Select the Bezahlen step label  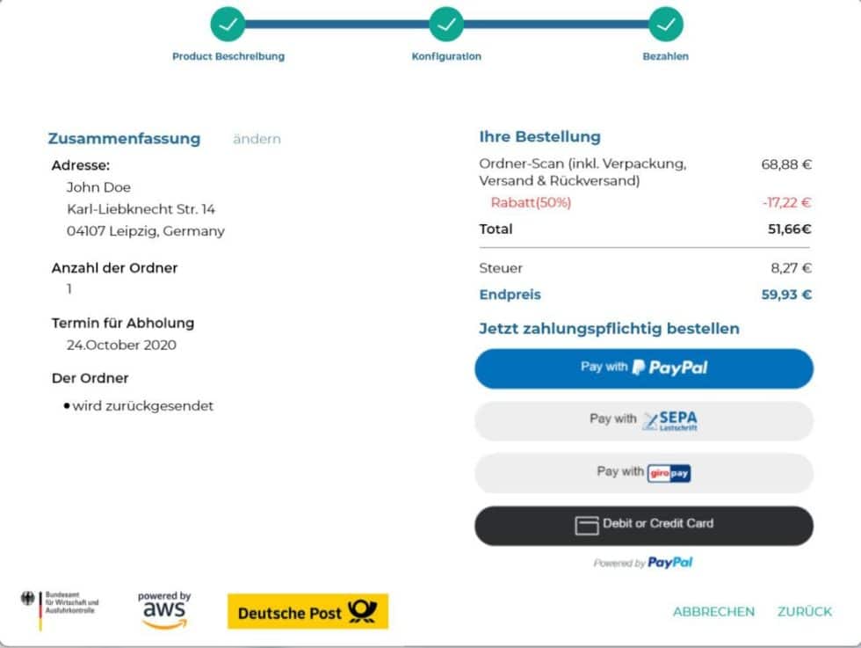(666, 56)
